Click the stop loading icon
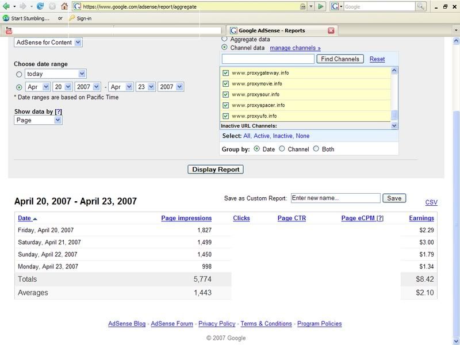The width and height of the screenshot is (460, 345). click(x=52, y=6)
